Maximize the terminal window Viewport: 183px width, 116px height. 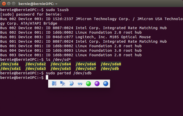(x=14, y=4)
